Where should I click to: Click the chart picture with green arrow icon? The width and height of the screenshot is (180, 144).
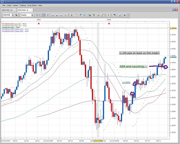(98, 15)
